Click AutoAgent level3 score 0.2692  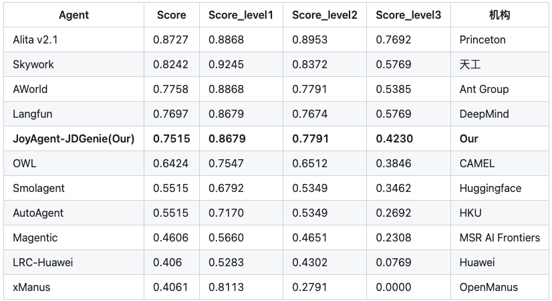coord(393,213)
